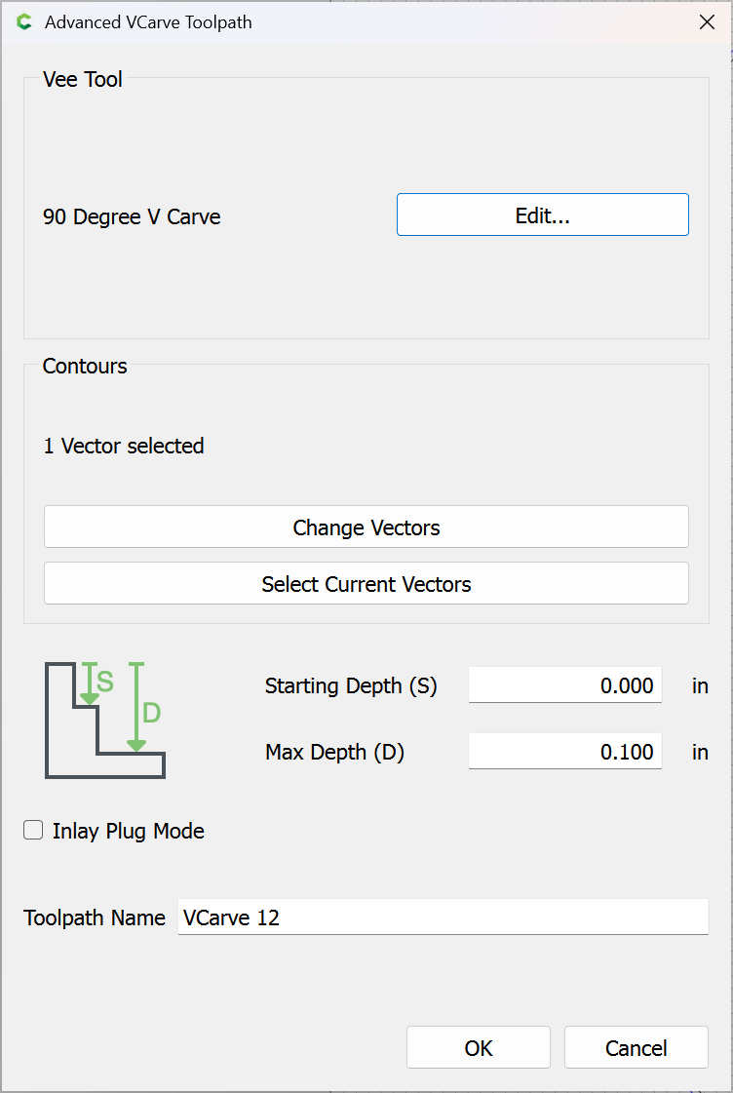The image size is (733, 1093).
Task: Click the "1 Vector selected" status text
Action: [124, 447]
